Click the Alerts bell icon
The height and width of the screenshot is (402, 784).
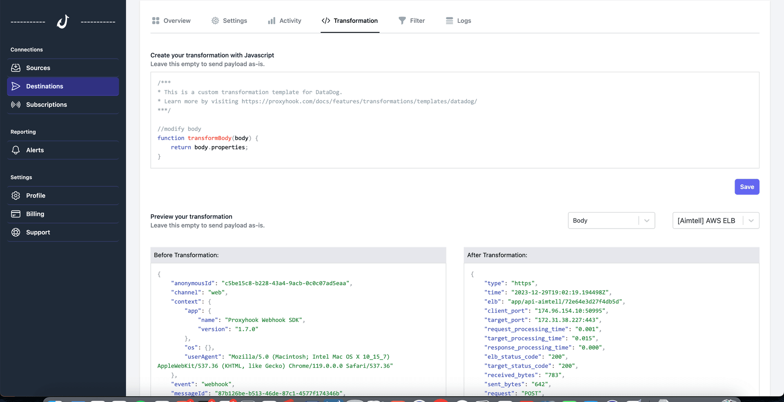16,150
